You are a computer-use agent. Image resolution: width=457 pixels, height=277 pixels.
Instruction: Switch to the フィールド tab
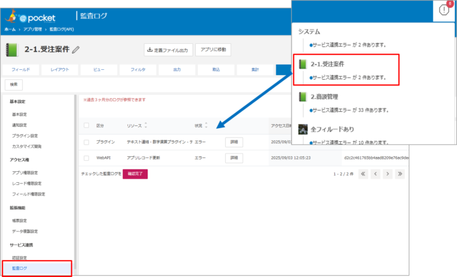[x=21, y=68]
